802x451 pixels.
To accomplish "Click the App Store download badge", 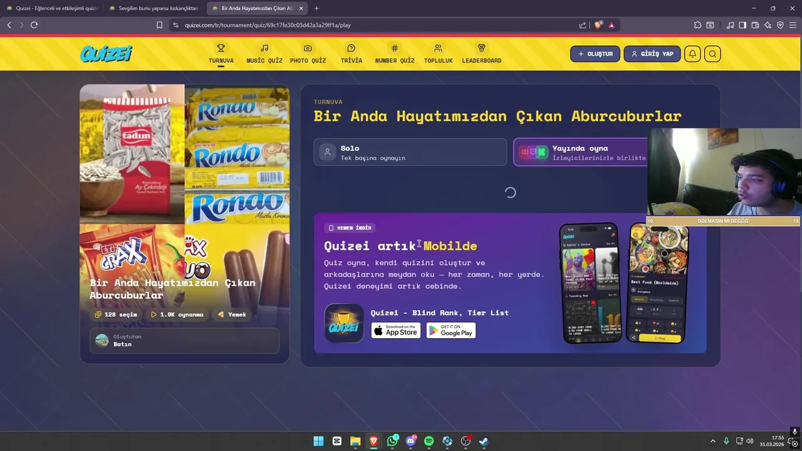I will 396,330.
